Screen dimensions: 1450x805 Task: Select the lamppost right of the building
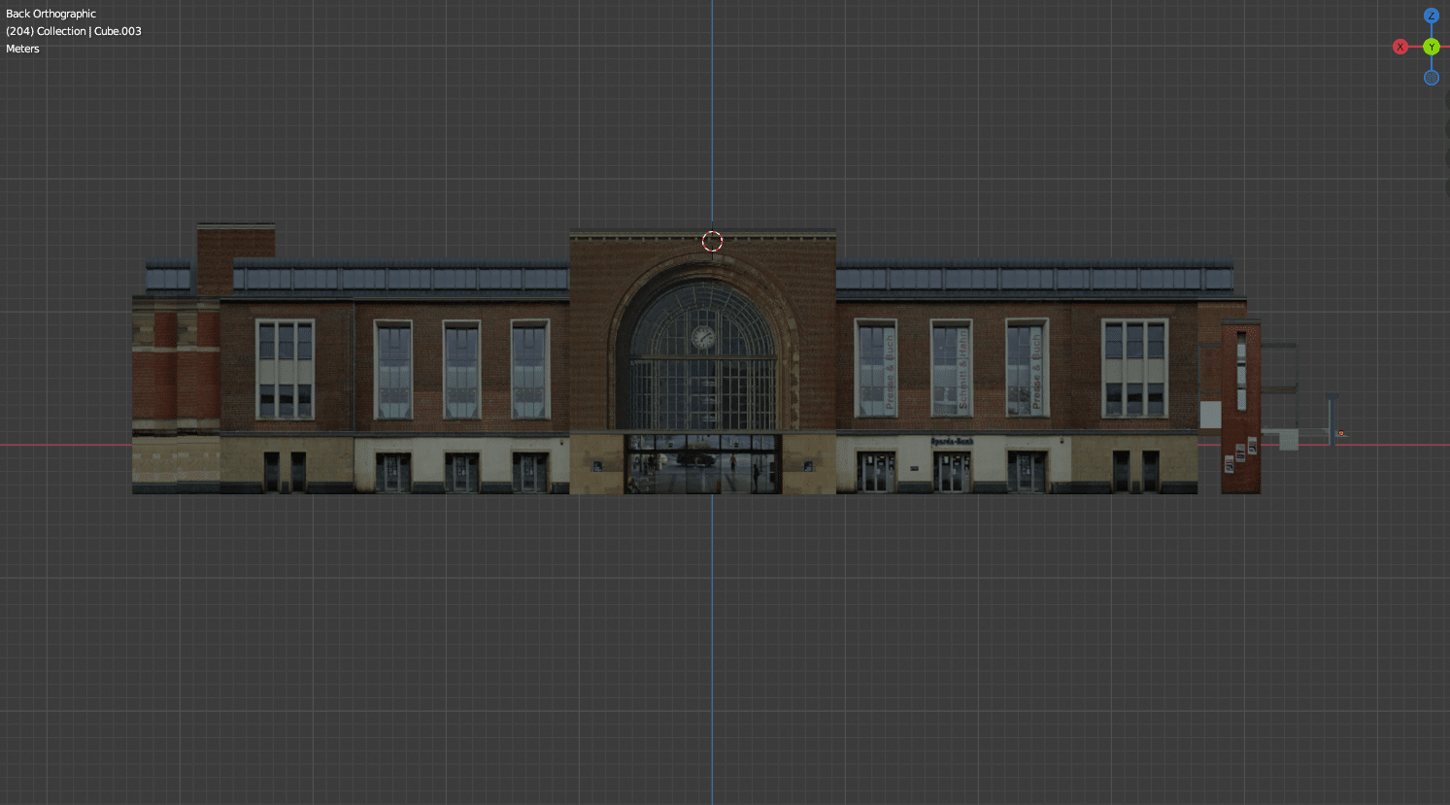(1332, 419)
